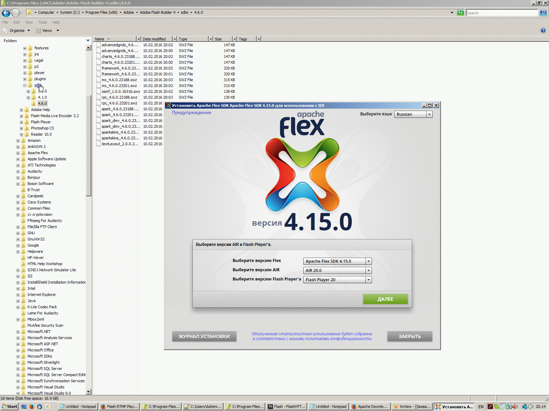Switch to XnView taskbar window
This screenshot has width=549, height=411.
pyautogui.click(x=412, y=407)
